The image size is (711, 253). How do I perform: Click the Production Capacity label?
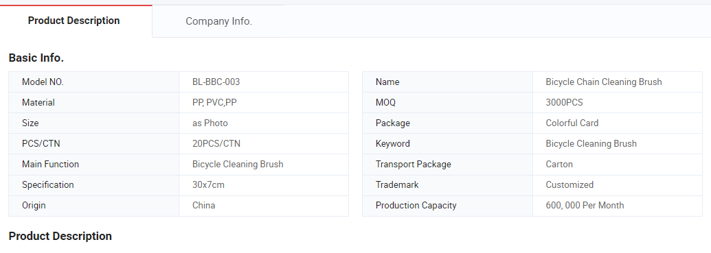click(416, 206)
